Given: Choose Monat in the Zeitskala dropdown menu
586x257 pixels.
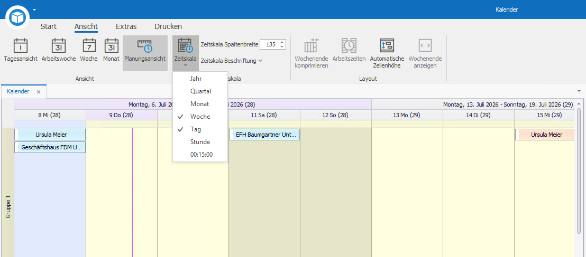Looking at the screenshot, I should tap(200, 103).
